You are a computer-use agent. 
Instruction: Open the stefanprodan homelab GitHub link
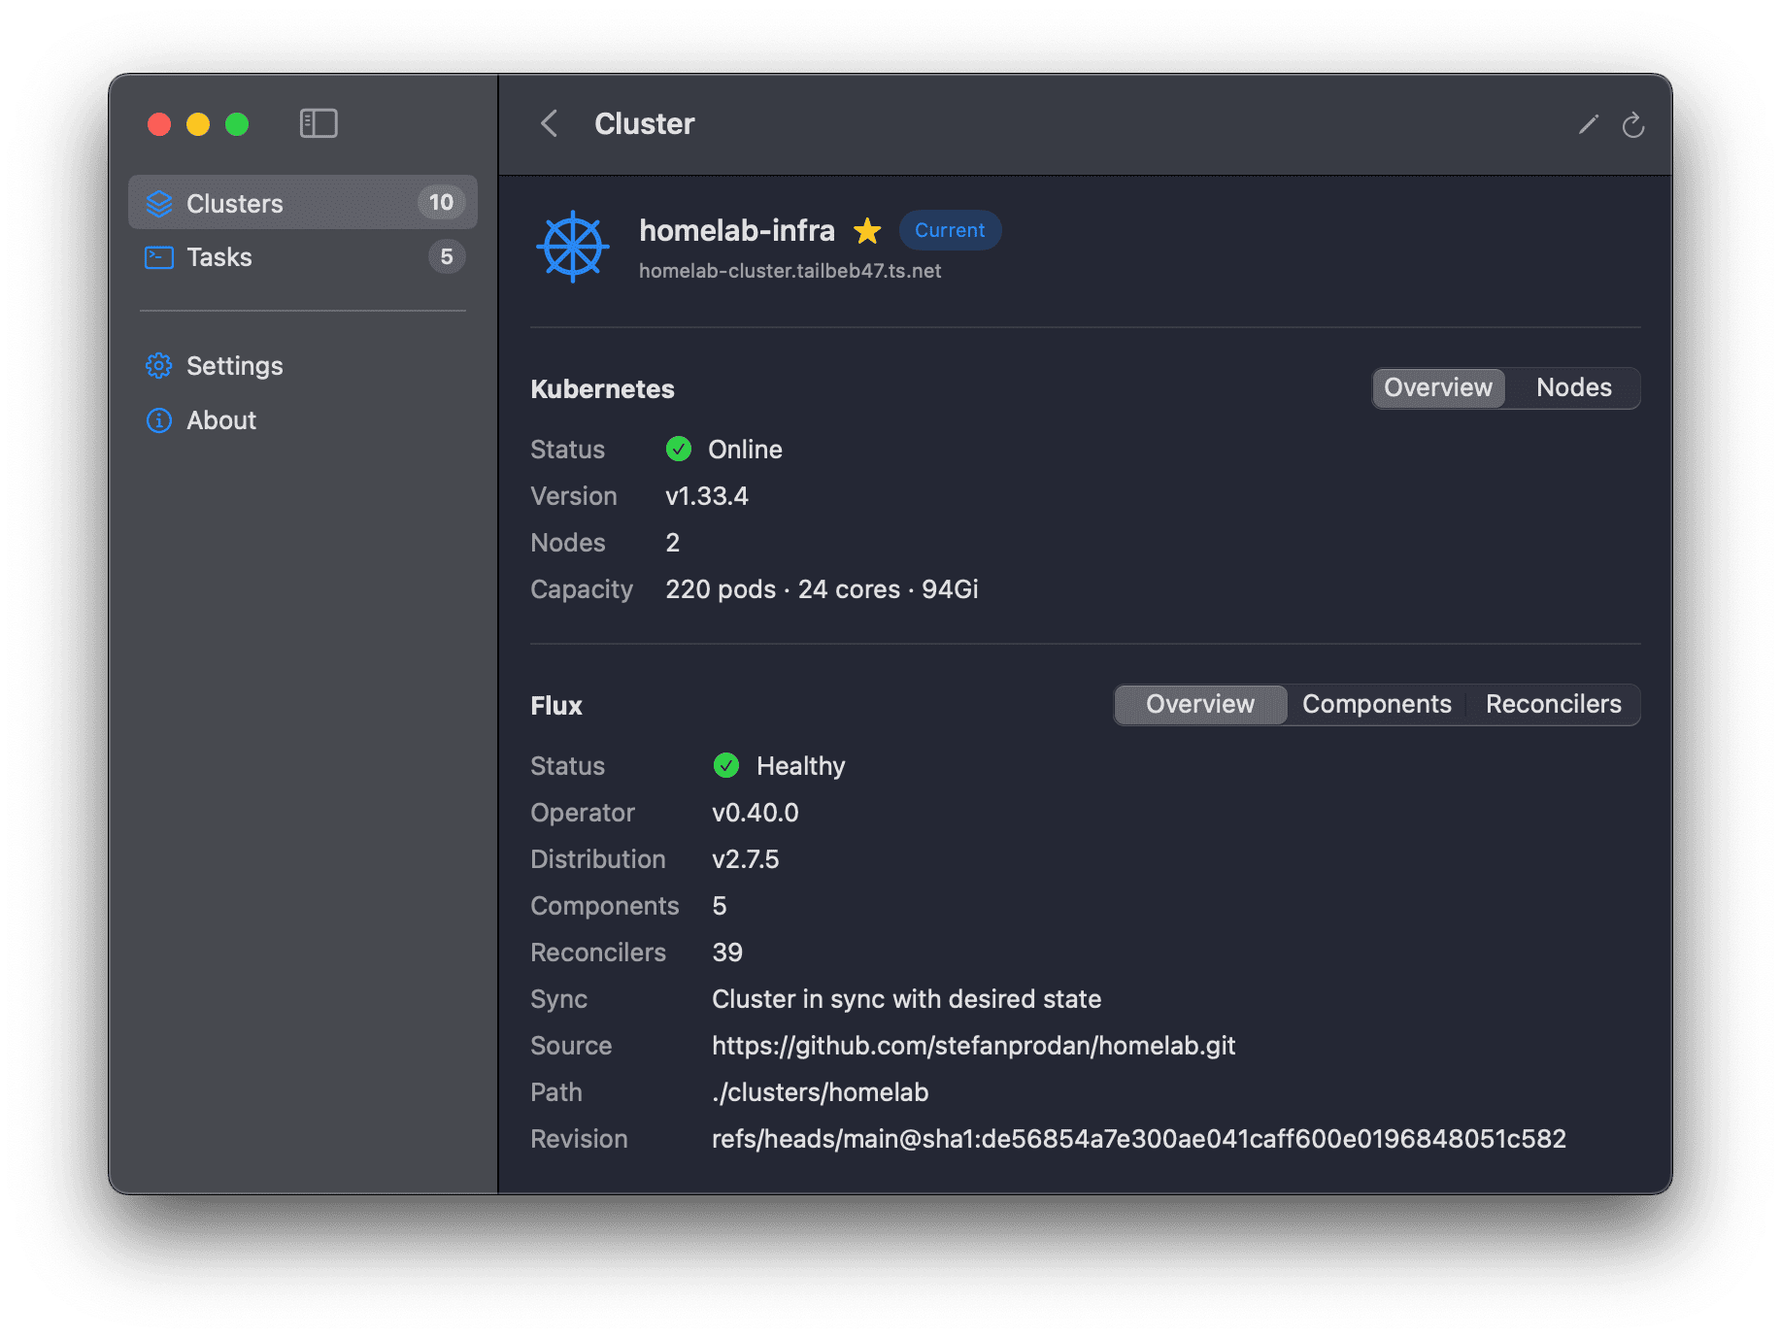click(973, 1046)
